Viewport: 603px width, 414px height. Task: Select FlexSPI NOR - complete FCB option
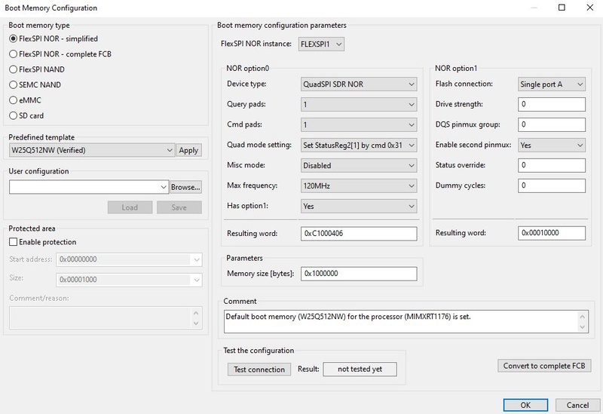click(x=13, y=54)
